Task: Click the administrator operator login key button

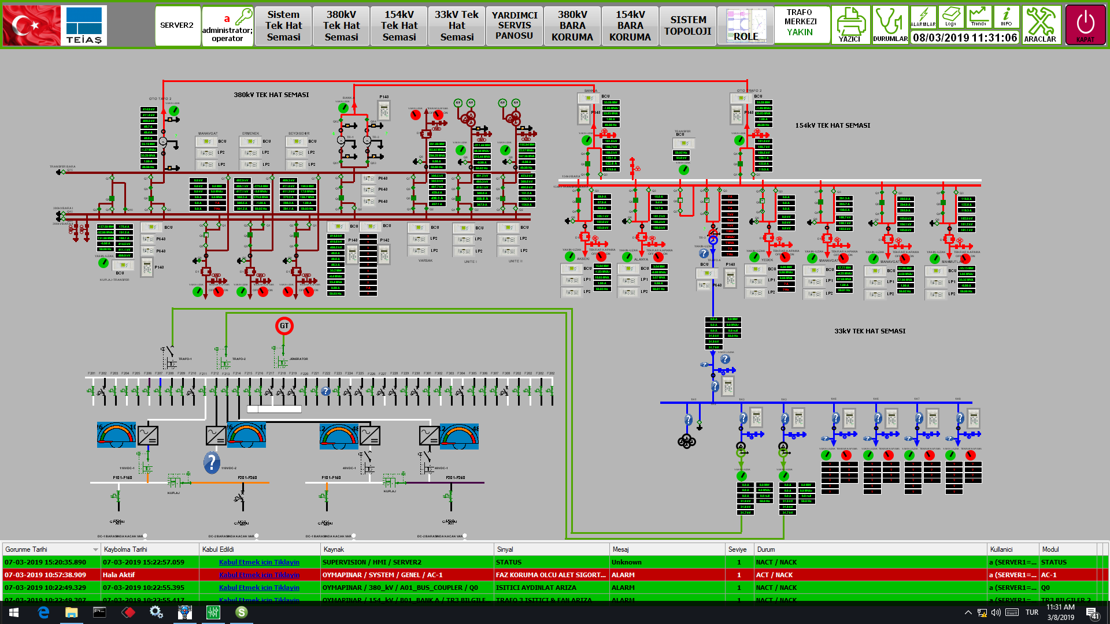Action: pos(227,25)
